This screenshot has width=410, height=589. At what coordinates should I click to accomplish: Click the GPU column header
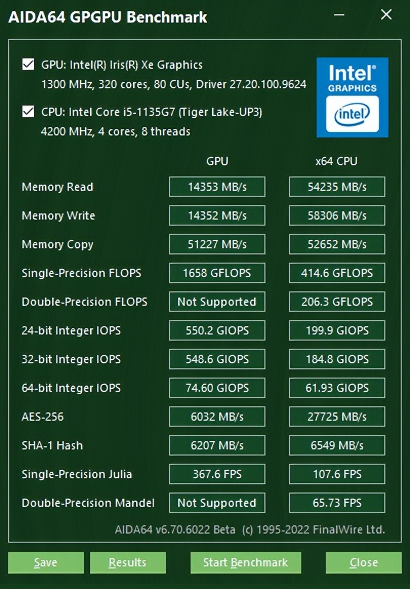pyautogui.click(x=217, y=161)
